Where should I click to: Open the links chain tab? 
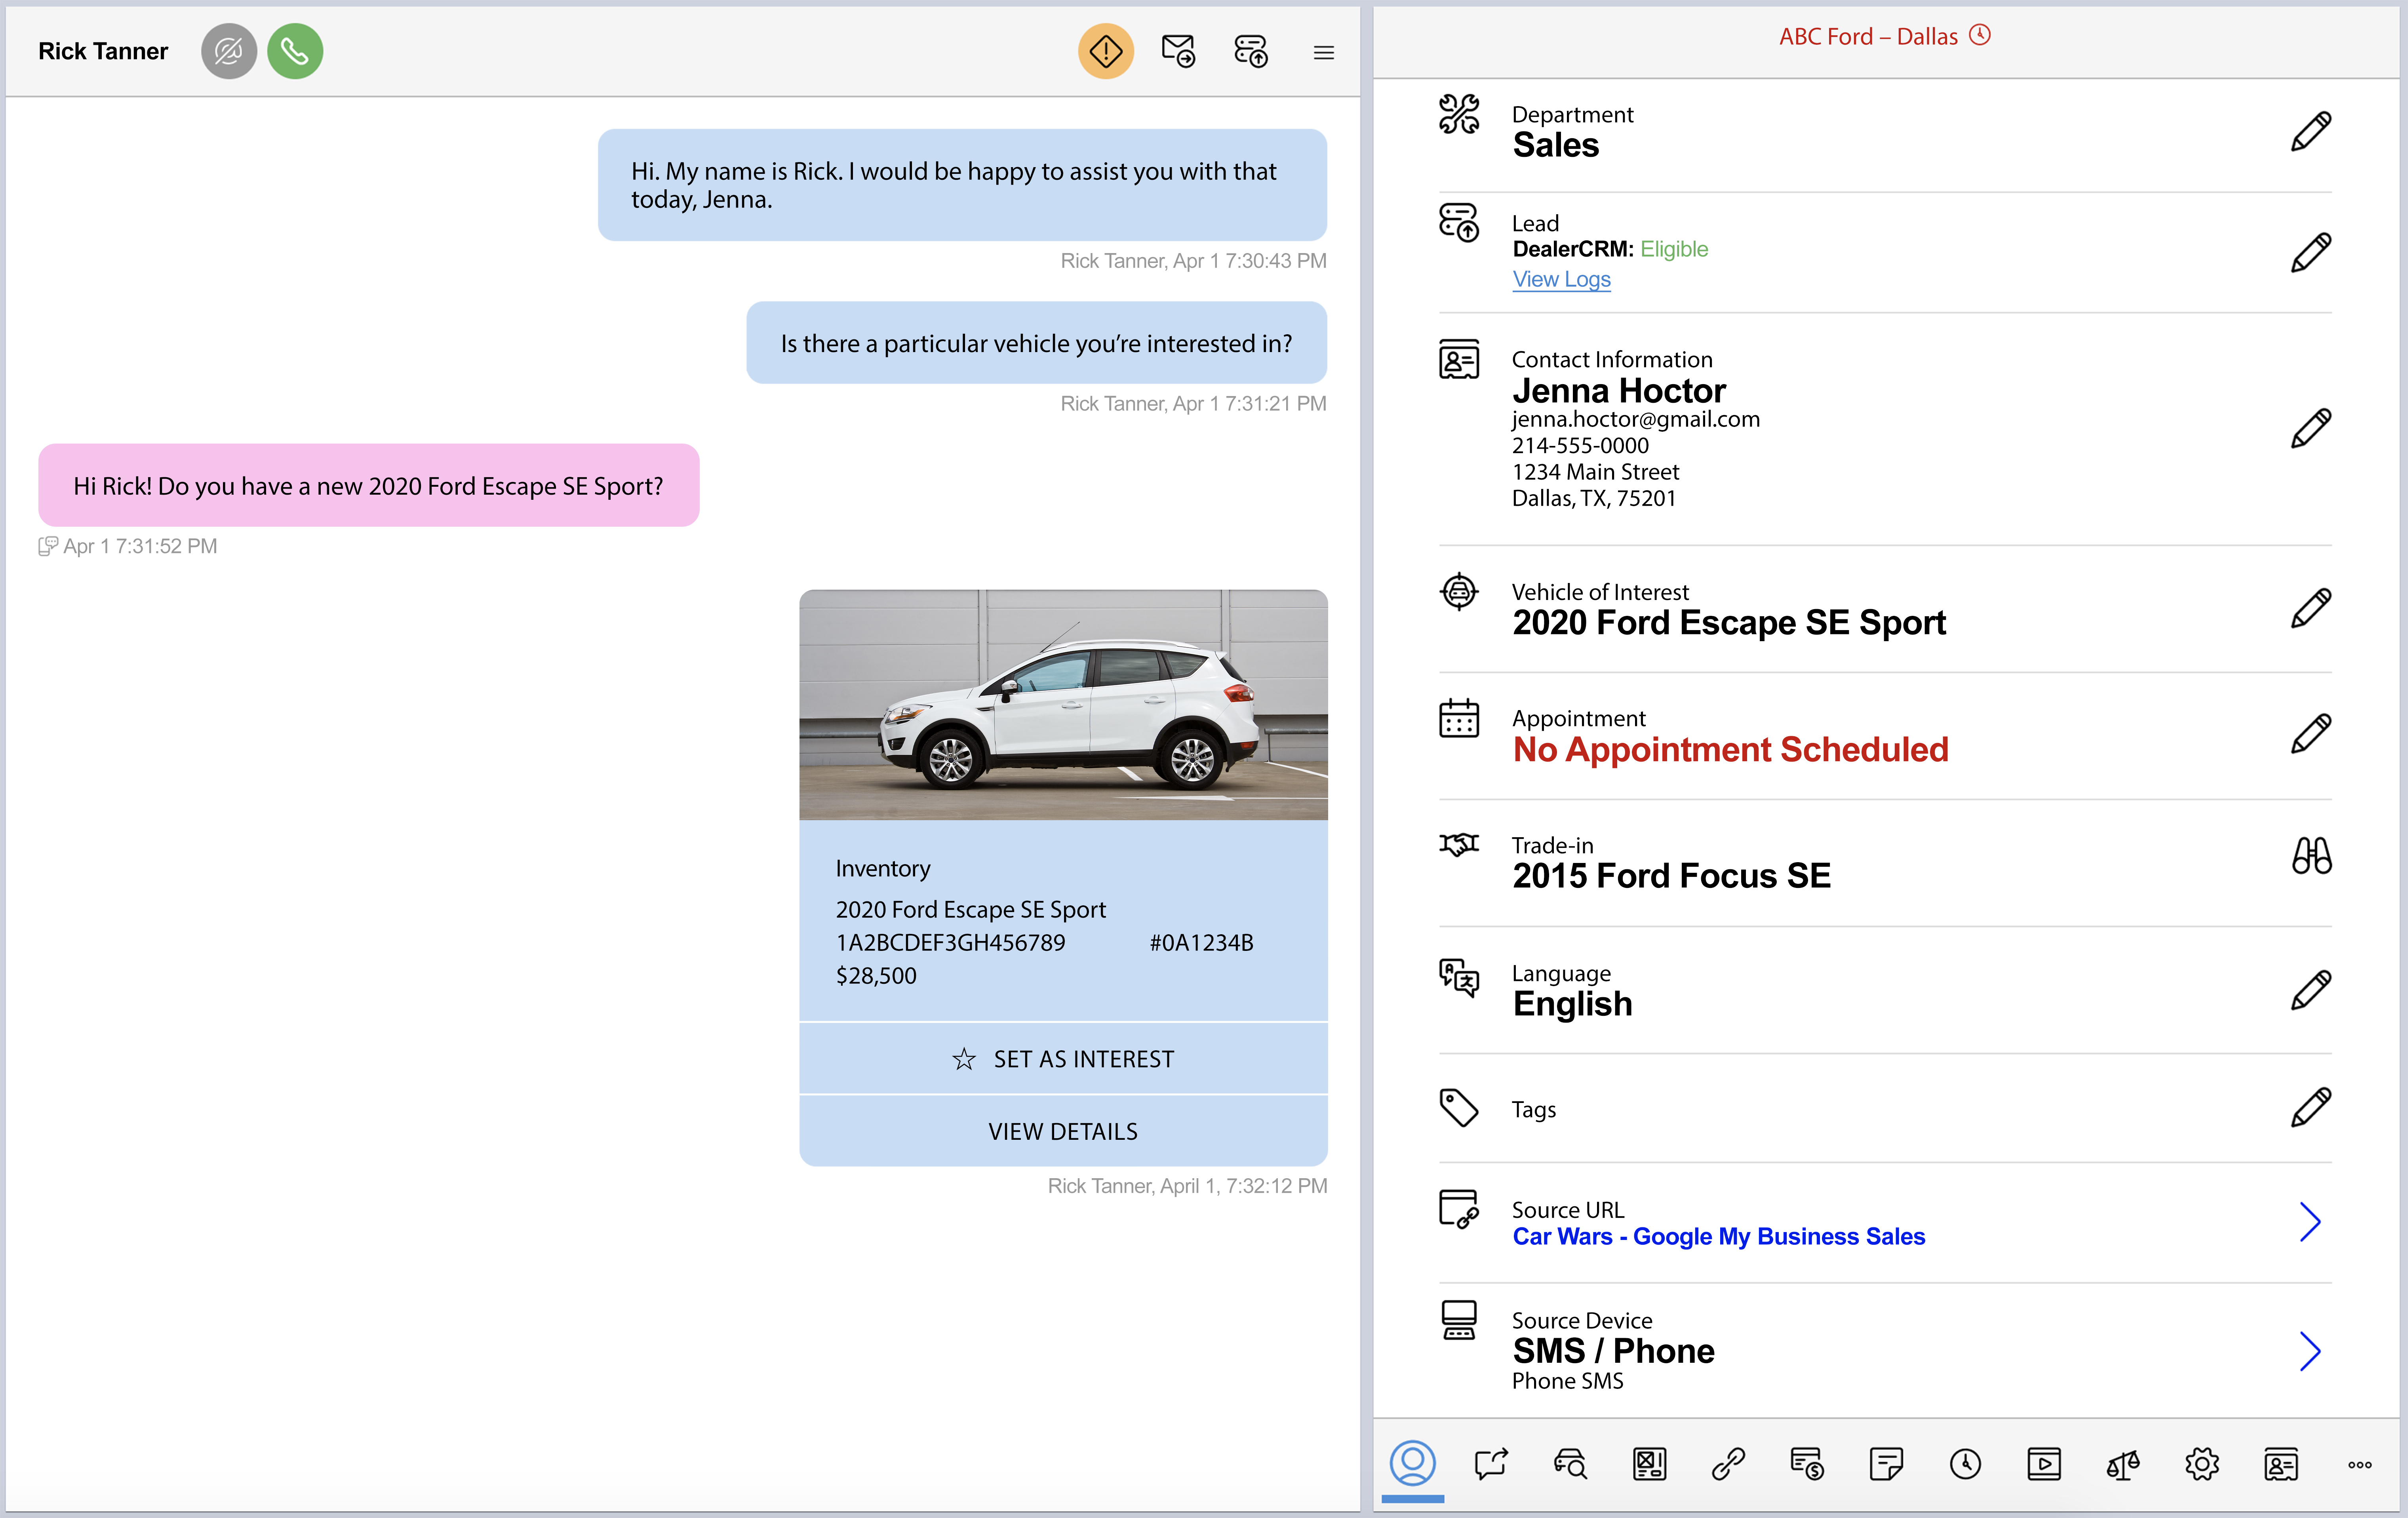[x=1728, y=1464]
